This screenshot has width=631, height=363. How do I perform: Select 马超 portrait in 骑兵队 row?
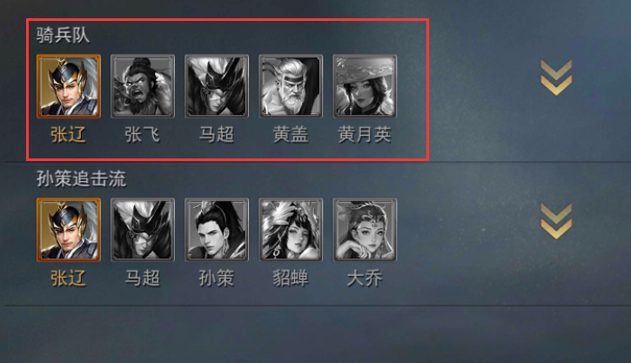[217, 86]
